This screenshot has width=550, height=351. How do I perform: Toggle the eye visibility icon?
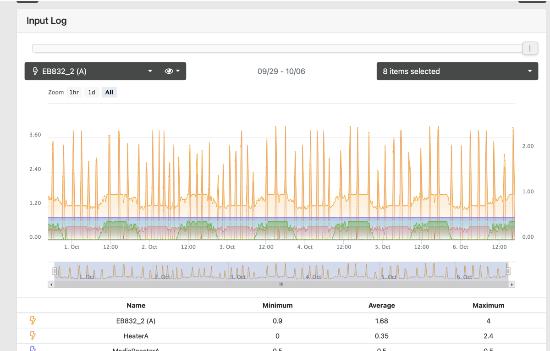point(169,71)
